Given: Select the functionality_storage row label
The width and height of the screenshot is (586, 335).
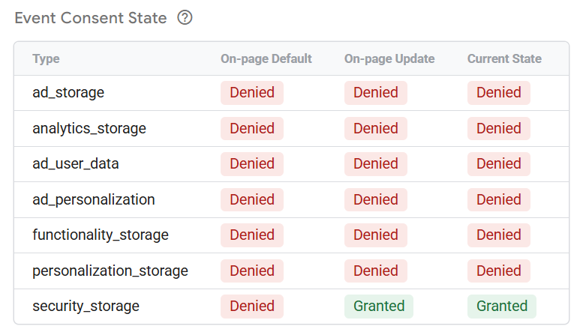Looking at the screenshot, I should (101, 235).
